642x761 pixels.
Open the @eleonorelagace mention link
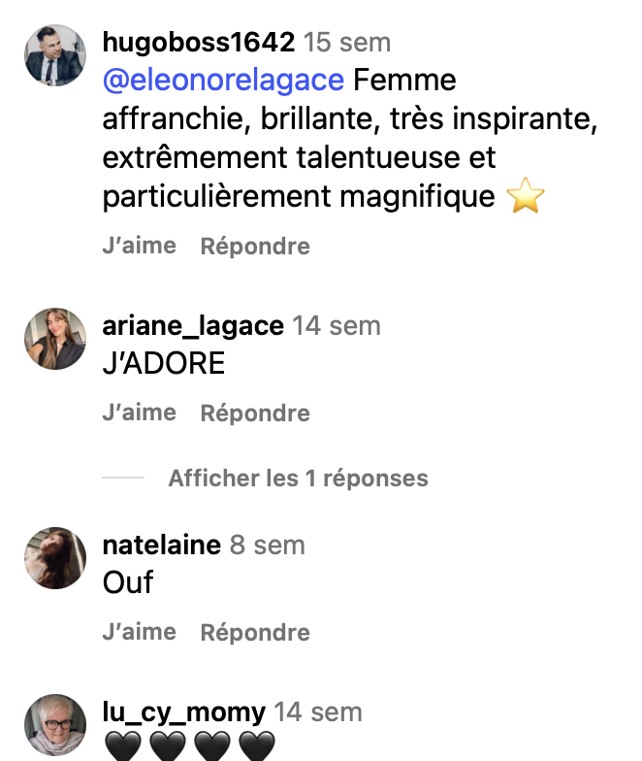tap(223, 79)
